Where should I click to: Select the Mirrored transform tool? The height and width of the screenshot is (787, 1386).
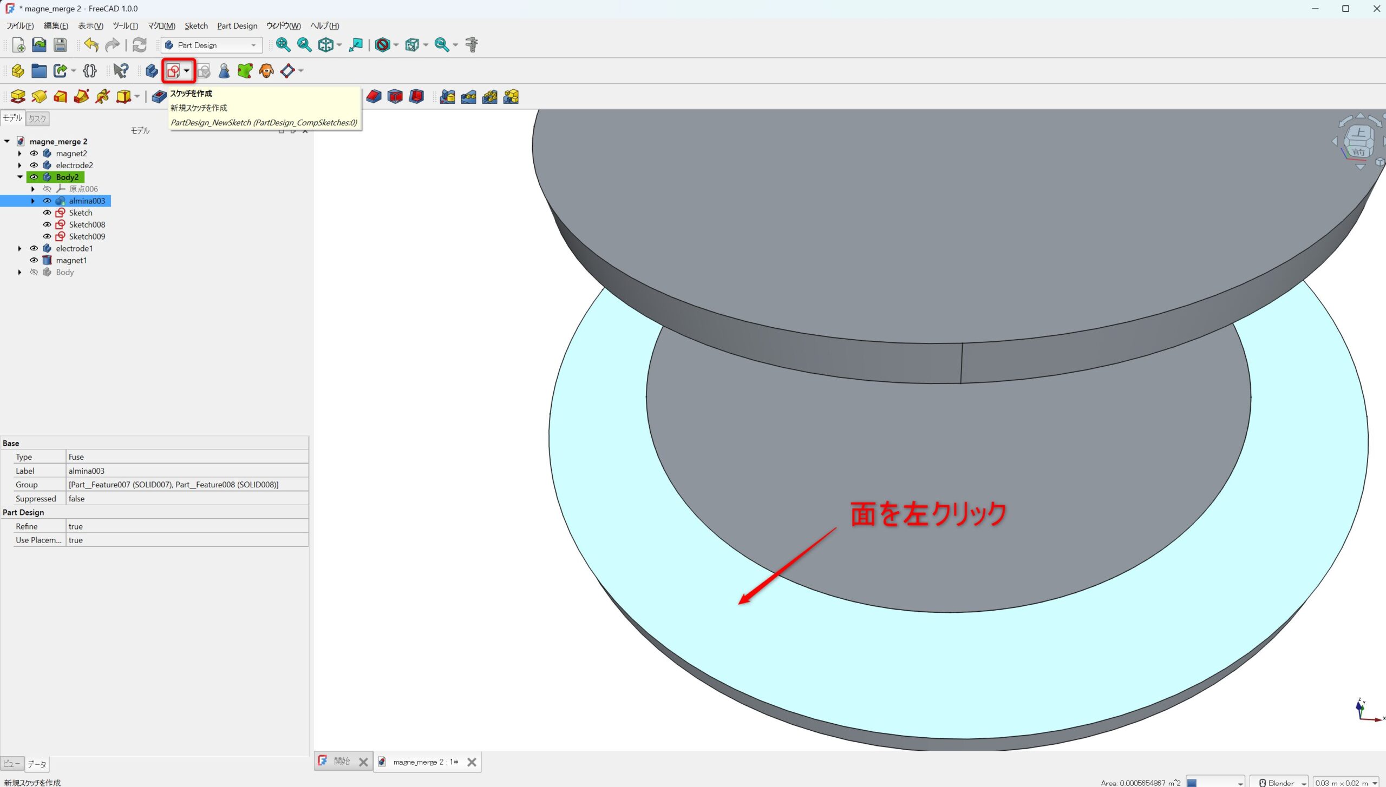click(x=447, y=97)
